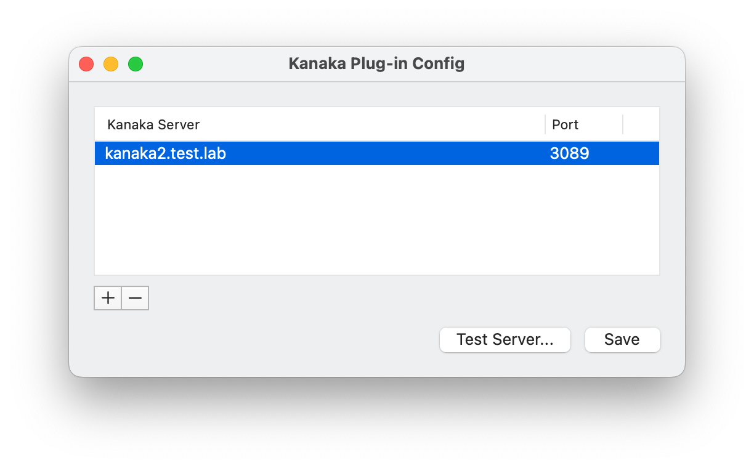754x468 pixels.
Task: Click the empty title bar right of title
Action: 573,64
